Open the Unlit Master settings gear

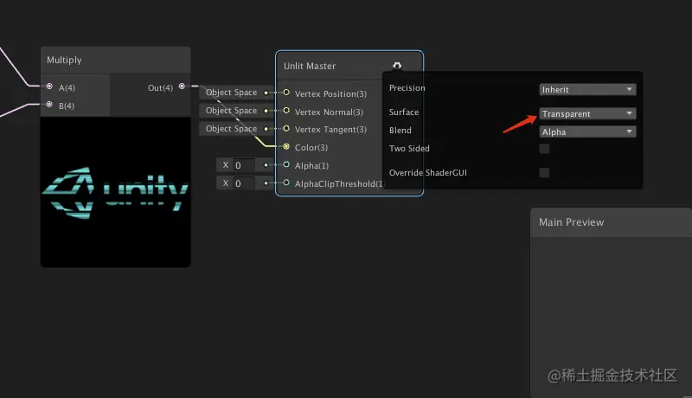click(x=397, y=66)
